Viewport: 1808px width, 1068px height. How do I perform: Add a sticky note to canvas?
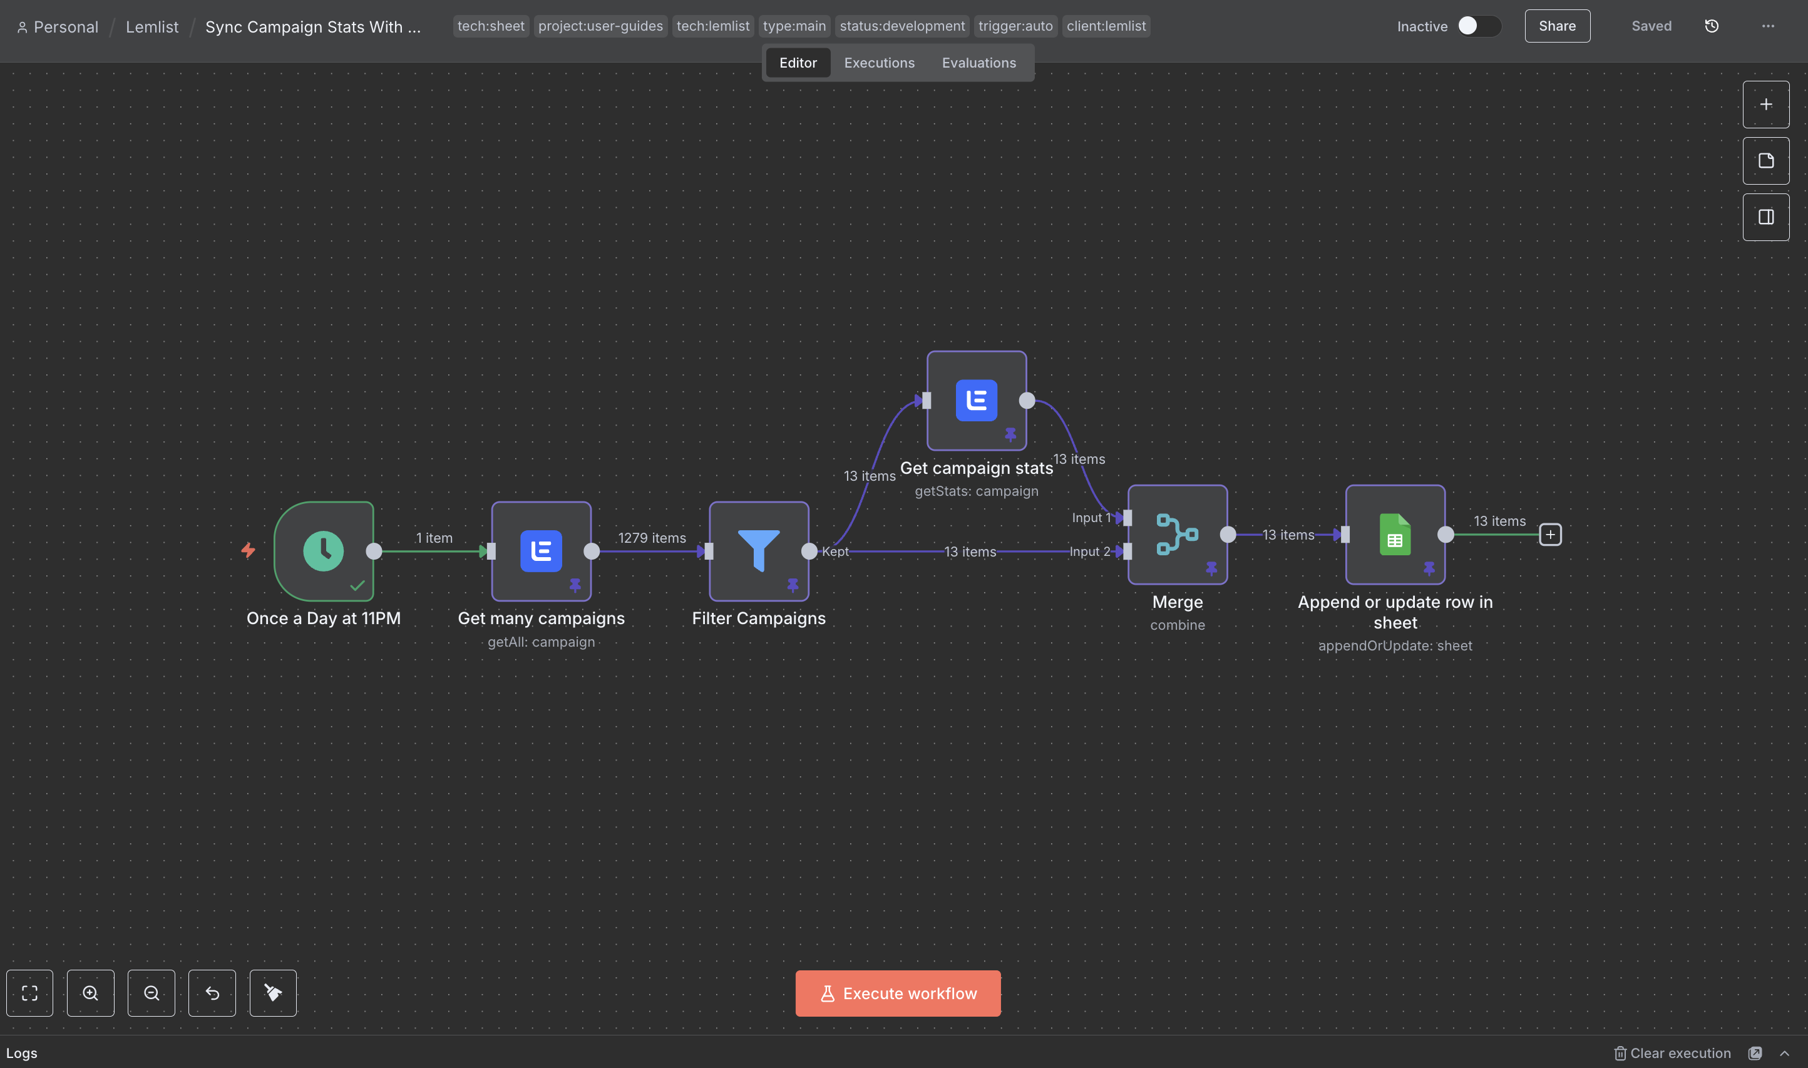coord(1765,160)
